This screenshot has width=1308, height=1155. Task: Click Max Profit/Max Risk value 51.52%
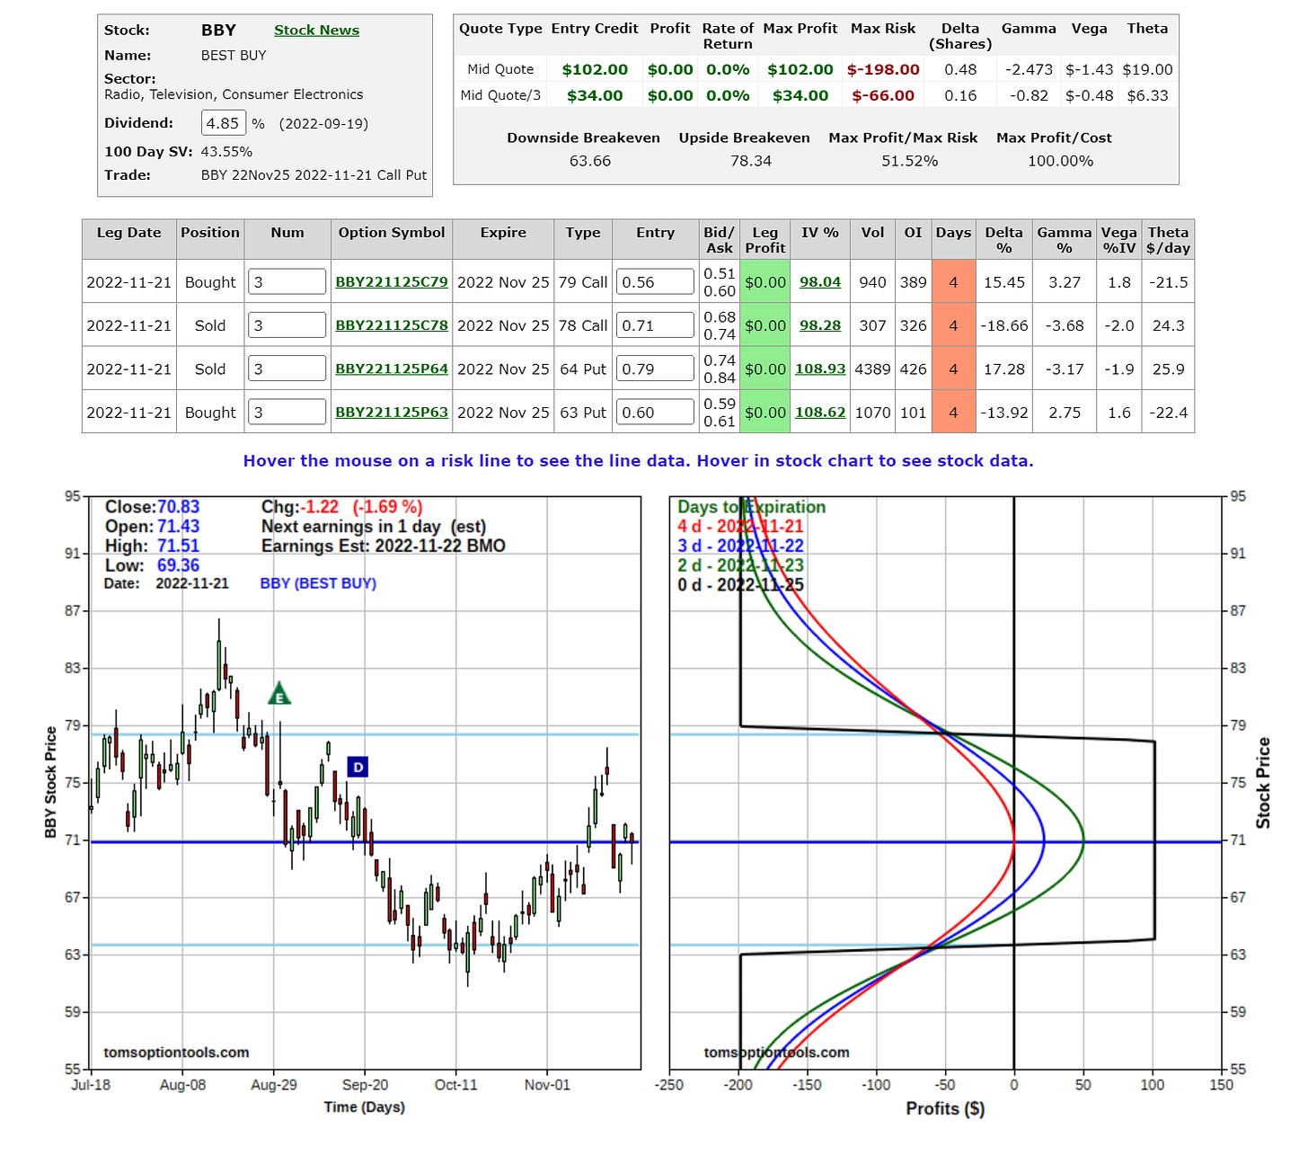(x=909, y=161)
